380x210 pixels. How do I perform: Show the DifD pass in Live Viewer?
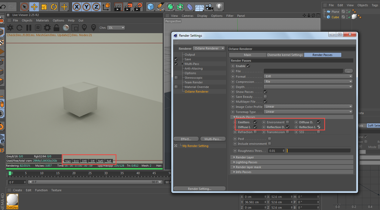coord(84,161)
